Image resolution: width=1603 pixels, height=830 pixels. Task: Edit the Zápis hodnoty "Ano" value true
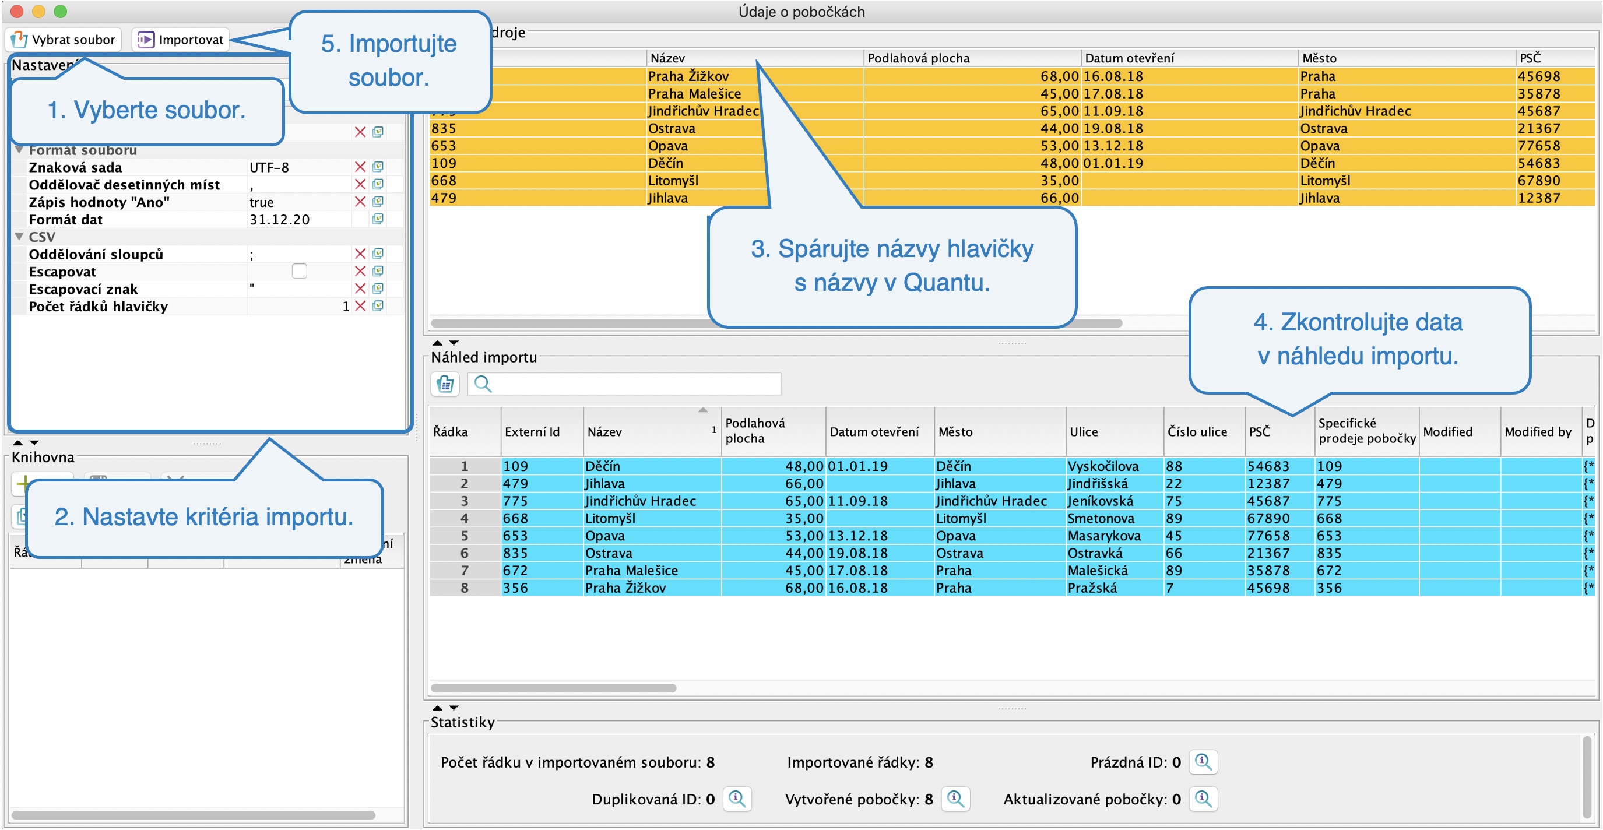[x=298, y=202]
